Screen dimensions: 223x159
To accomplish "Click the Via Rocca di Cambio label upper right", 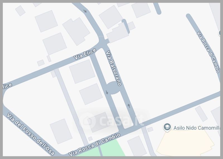I will point(208,52).
